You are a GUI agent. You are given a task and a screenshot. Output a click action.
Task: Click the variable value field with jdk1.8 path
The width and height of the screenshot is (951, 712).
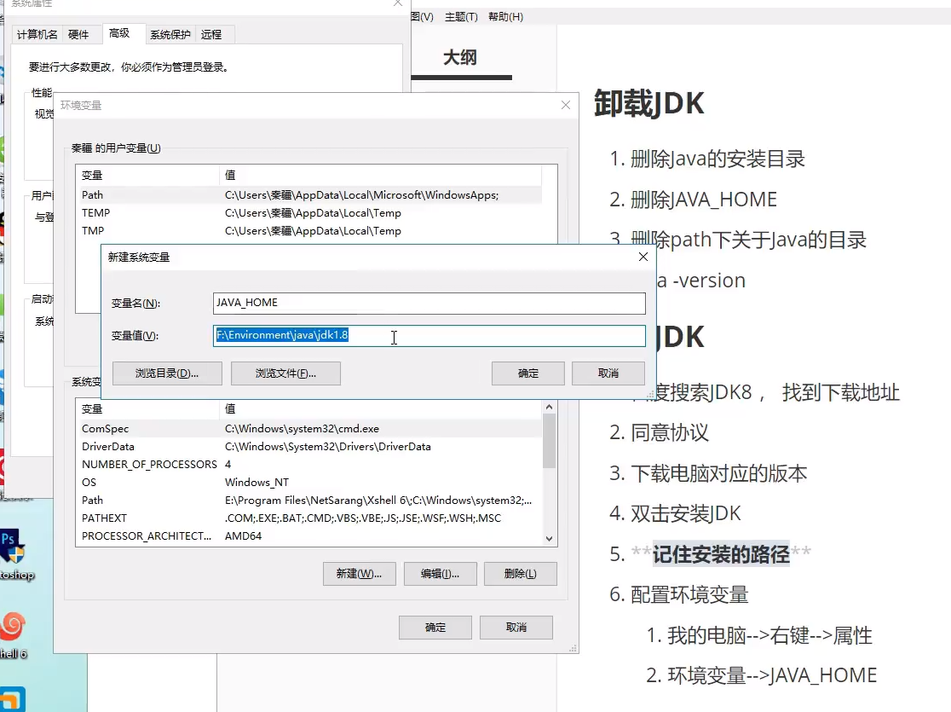point(429,336)
